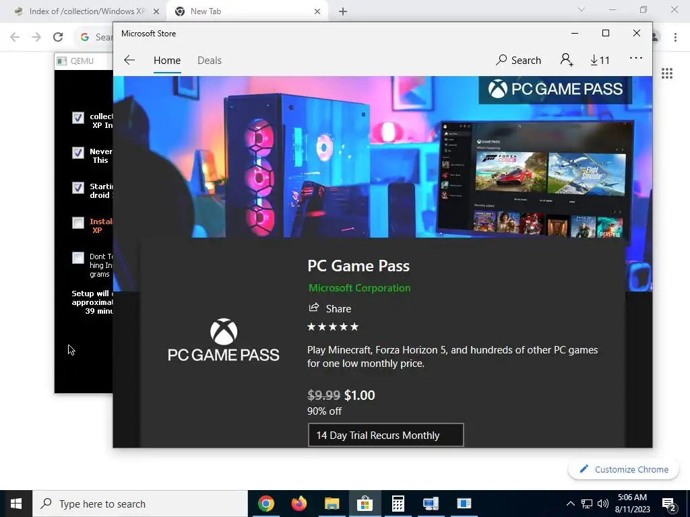Maximize the Microsoft Store window

coord(606,34)
